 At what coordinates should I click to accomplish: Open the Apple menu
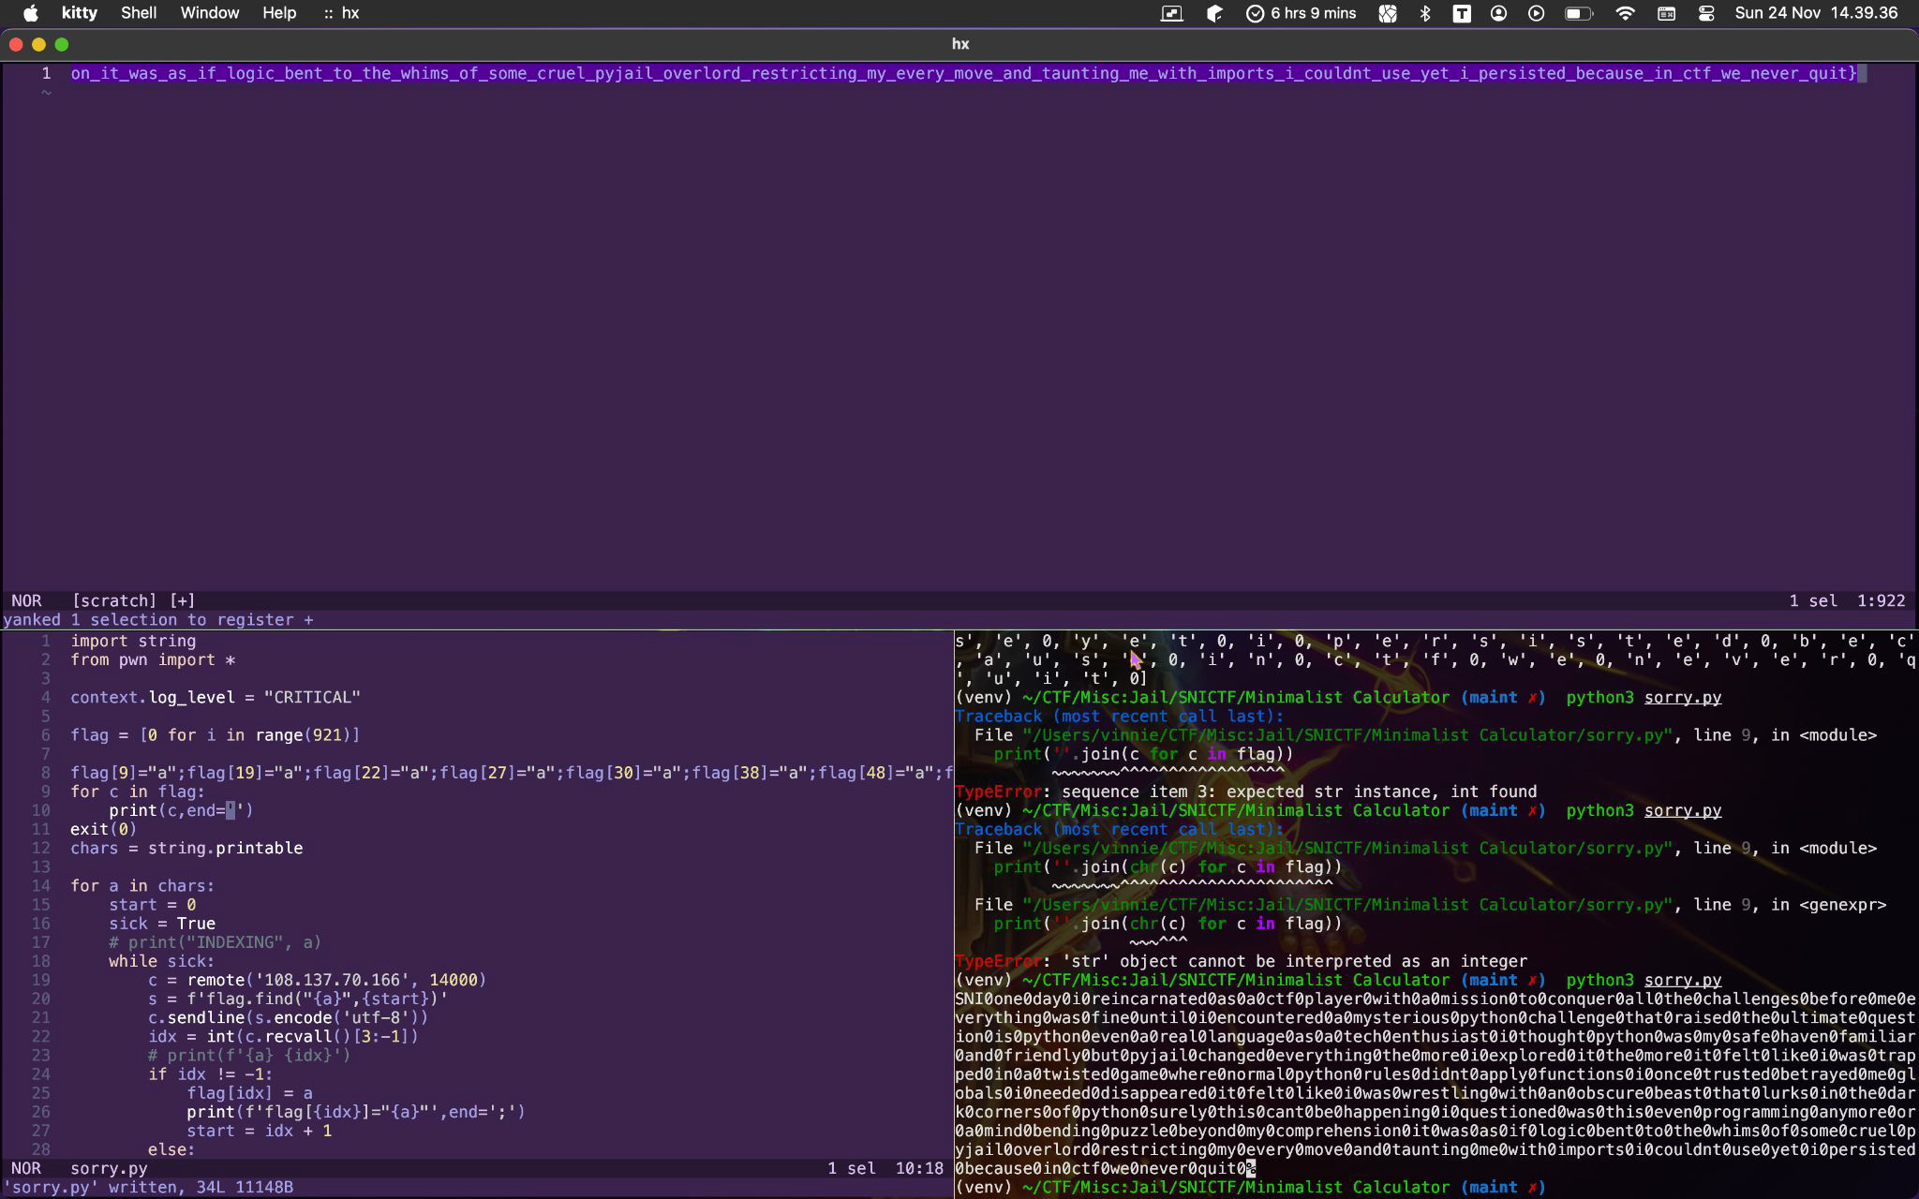[30, 13]
